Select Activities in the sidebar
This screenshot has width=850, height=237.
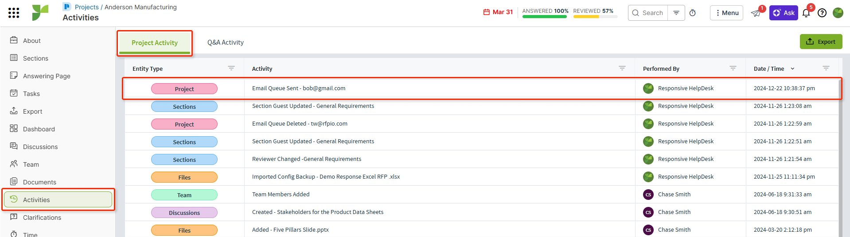tap(58, 199)
